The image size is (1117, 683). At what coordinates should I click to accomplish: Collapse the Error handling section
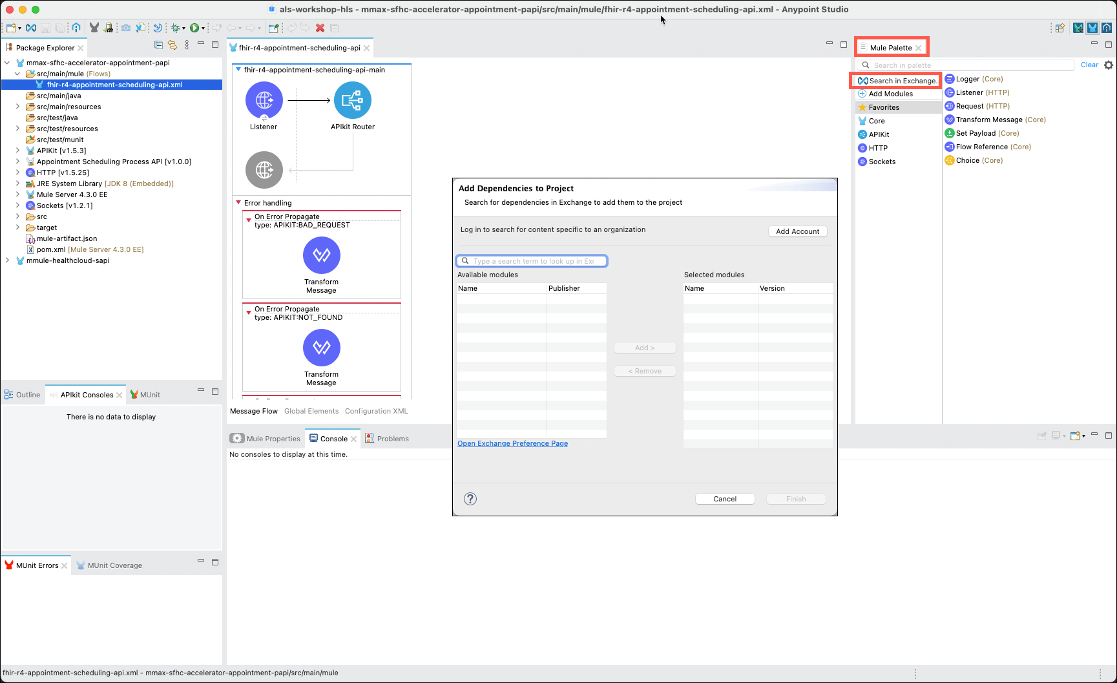238,202
